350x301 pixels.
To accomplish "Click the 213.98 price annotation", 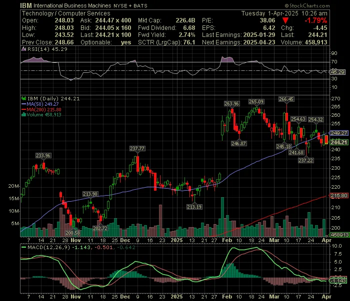I will (90, 194).
